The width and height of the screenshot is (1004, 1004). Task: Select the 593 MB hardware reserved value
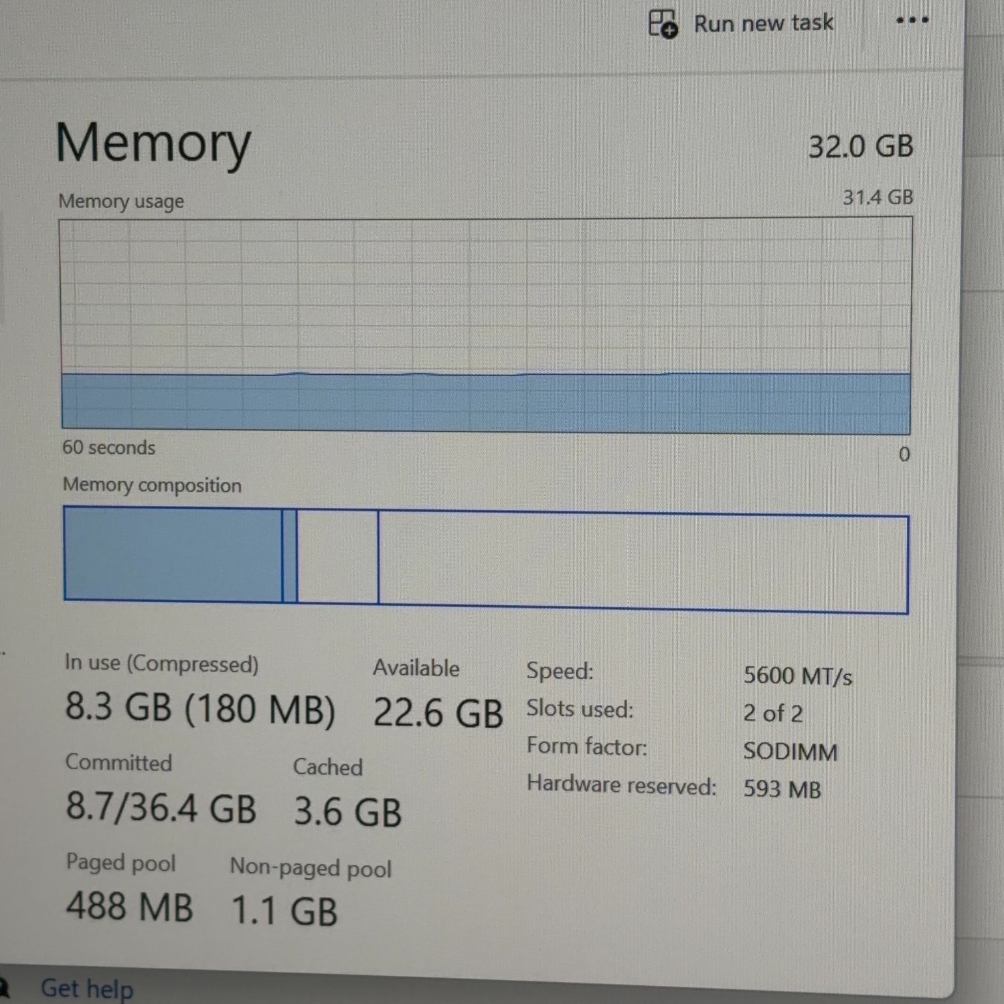(x=782, y=789)
